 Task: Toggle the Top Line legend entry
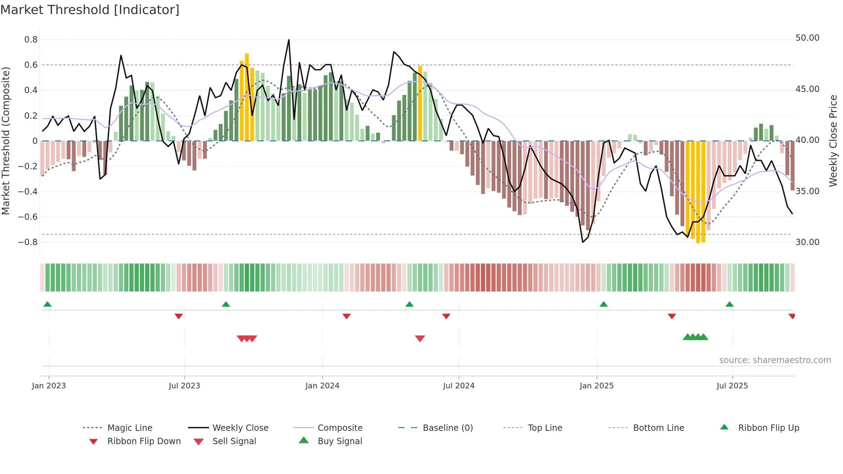[x=532, y=428]
